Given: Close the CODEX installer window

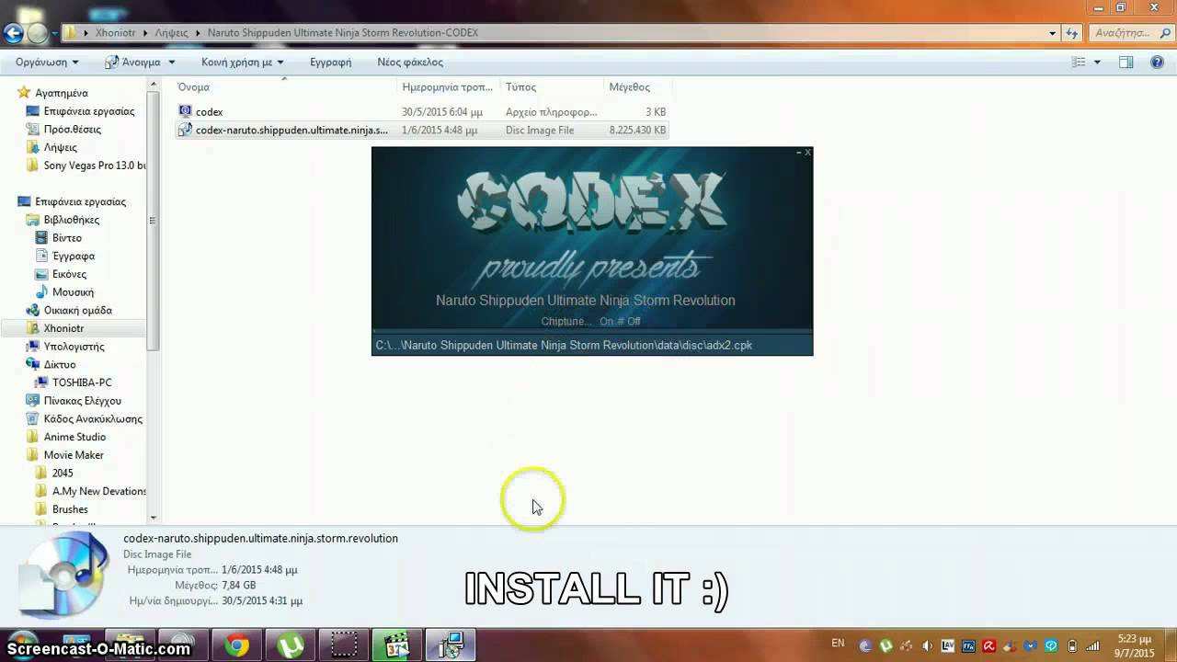Looking at the screenshot, I should [807, 152].
